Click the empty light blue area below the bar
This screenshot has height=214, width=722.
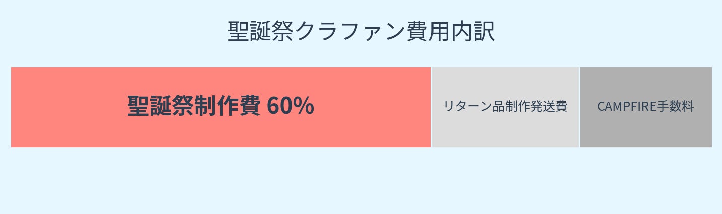pyautogui.click(x=361, y=181)
